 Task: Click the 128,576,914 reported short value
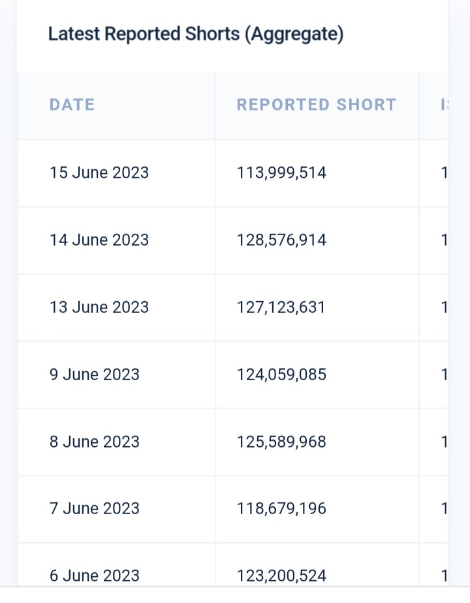[x=281, y=240]
